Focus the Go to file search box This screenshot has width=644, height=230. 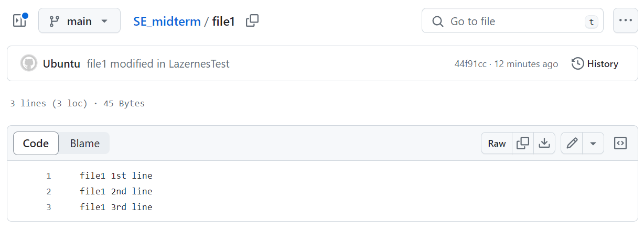tap(512, 21)
